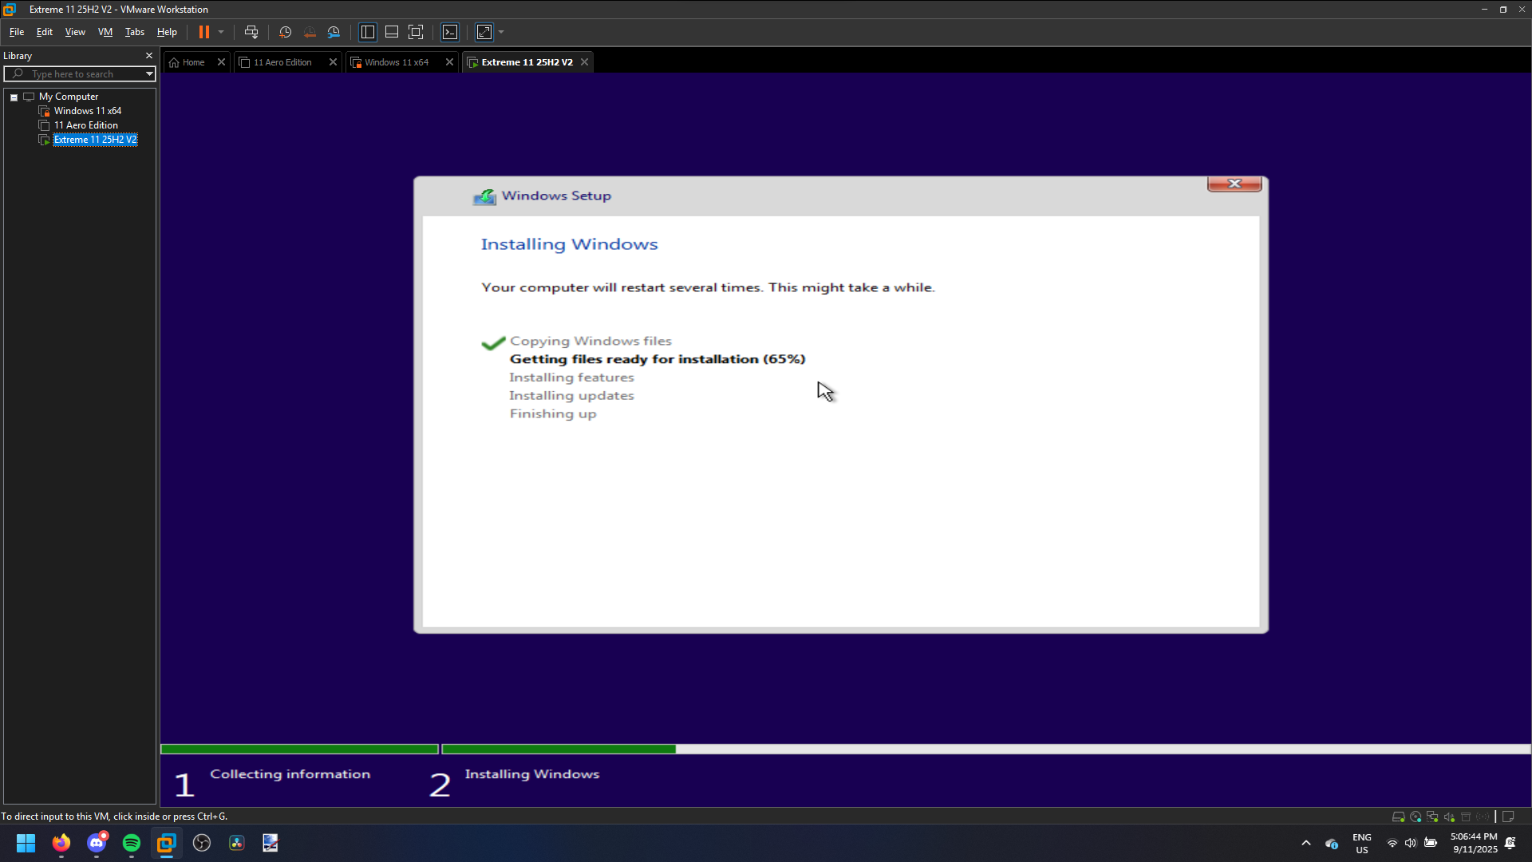
Task: Click the Installing Windows progress bar
Action: (x=986, y=749)
